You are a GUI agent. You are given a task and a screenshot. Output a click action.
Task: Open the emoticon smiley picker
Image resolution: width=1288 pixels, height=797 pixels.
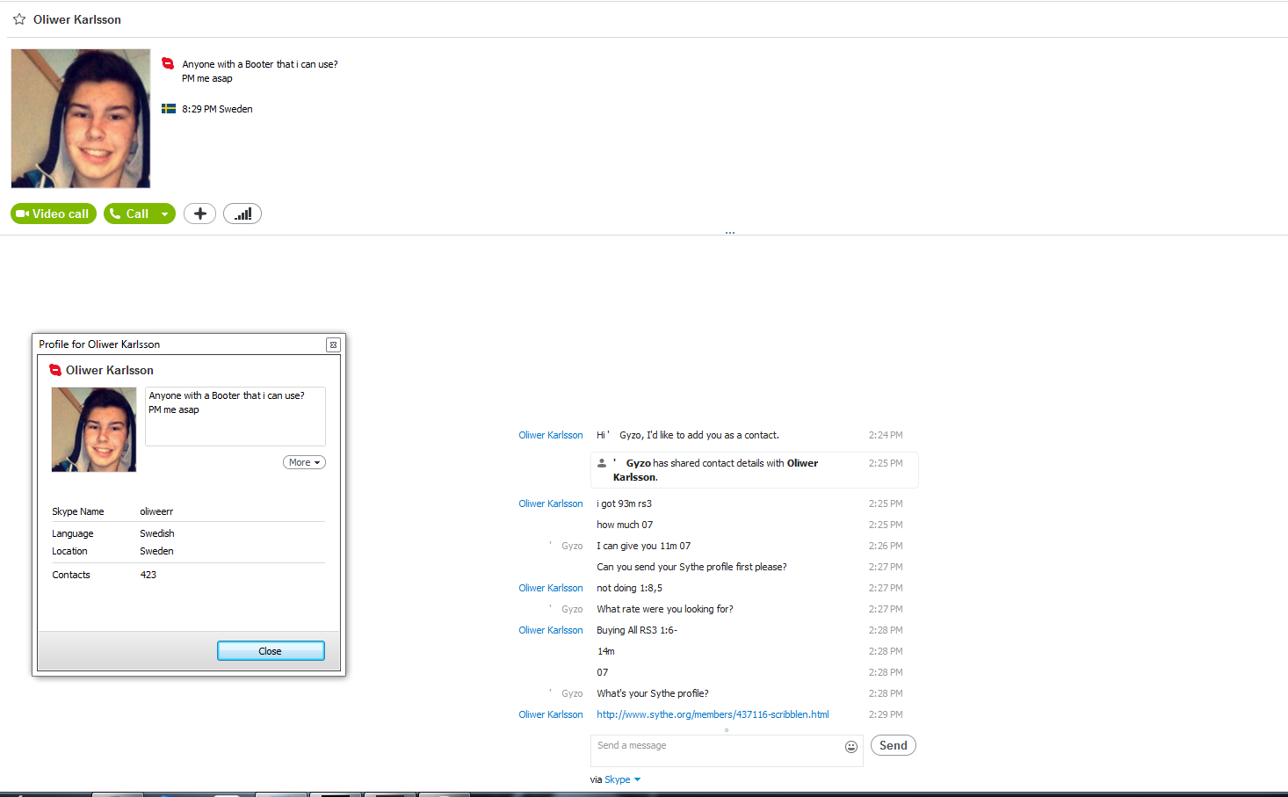point(851,747)
